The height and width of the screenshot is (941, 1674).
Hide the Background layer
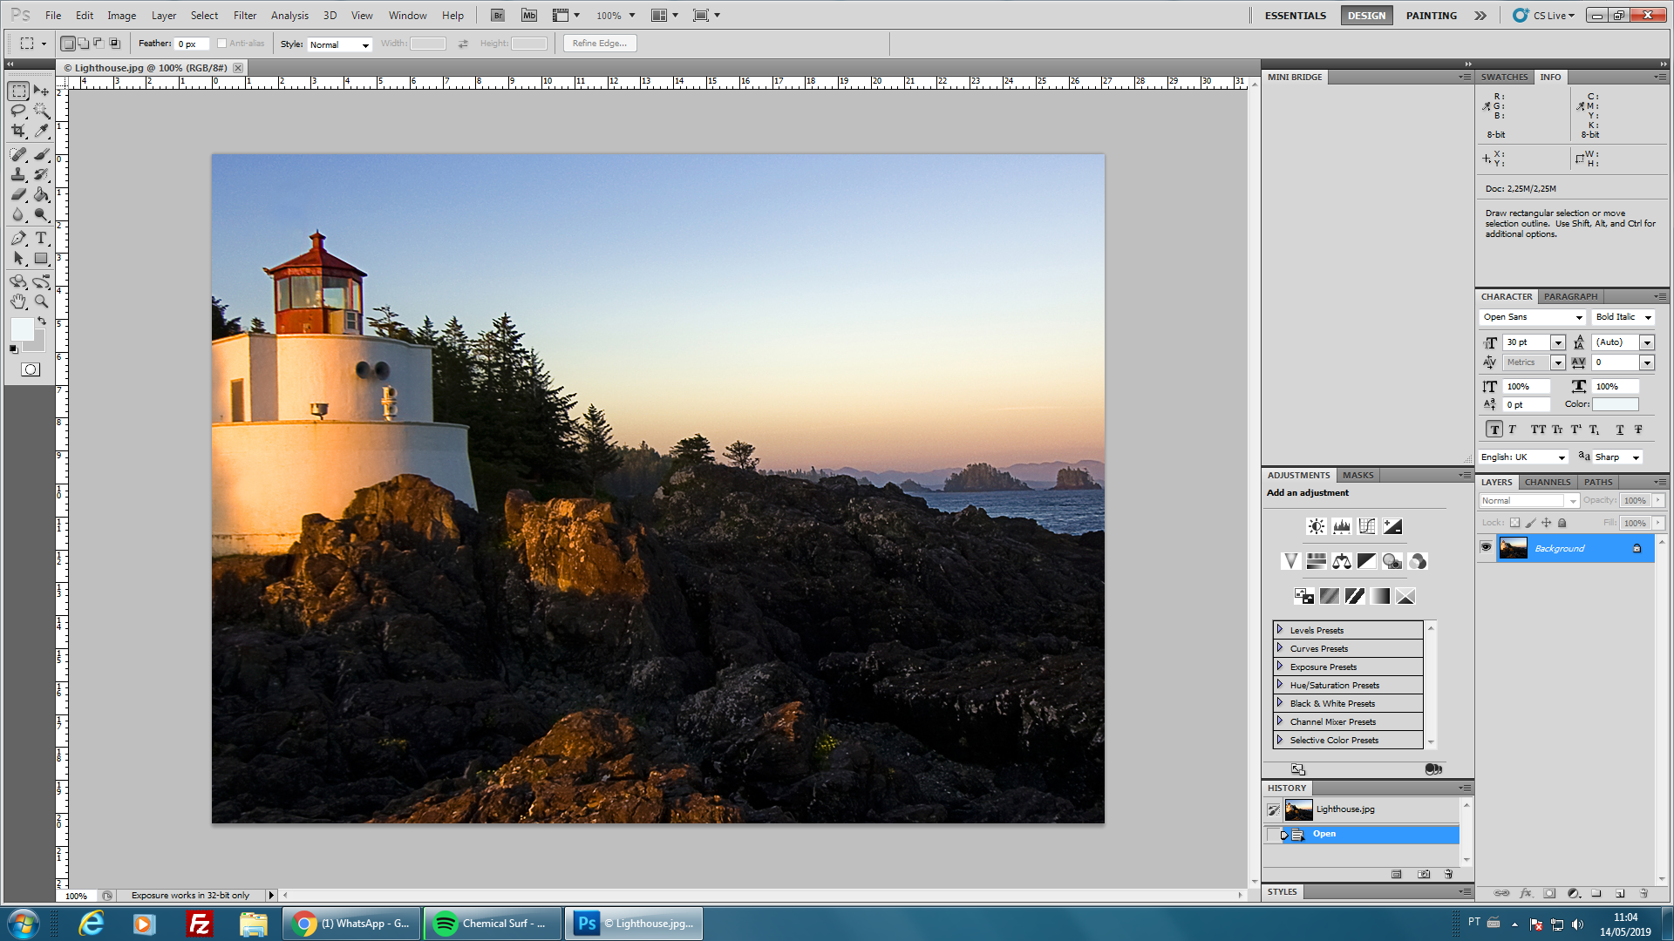tap(1487, 547)
